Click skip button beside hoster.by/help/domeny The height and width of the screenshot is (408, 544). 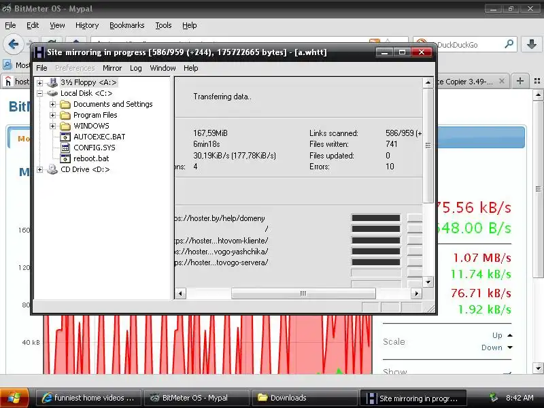point(414,218)
